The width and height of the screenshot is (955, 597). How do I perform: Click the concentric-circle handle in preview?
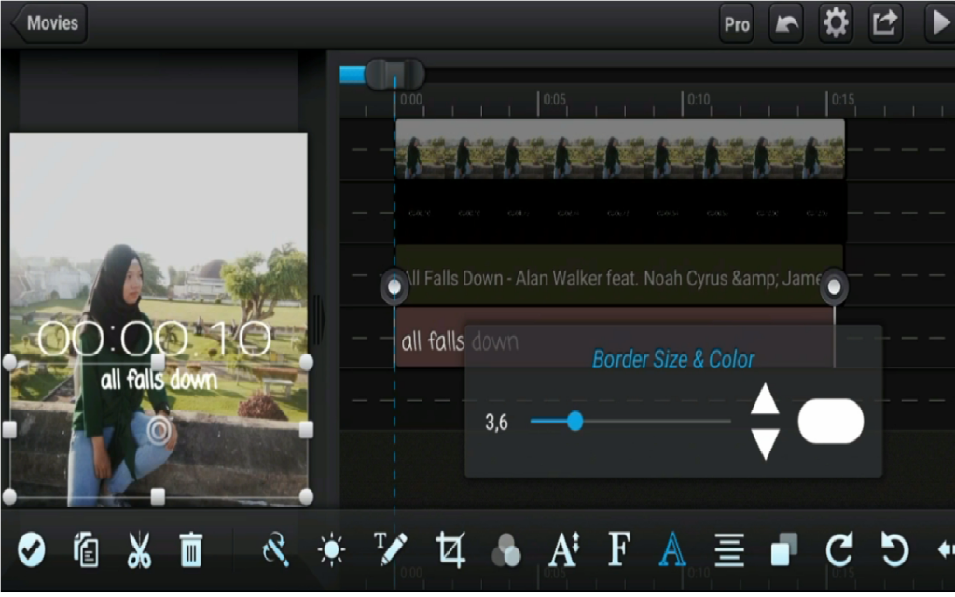click(159, 430)
